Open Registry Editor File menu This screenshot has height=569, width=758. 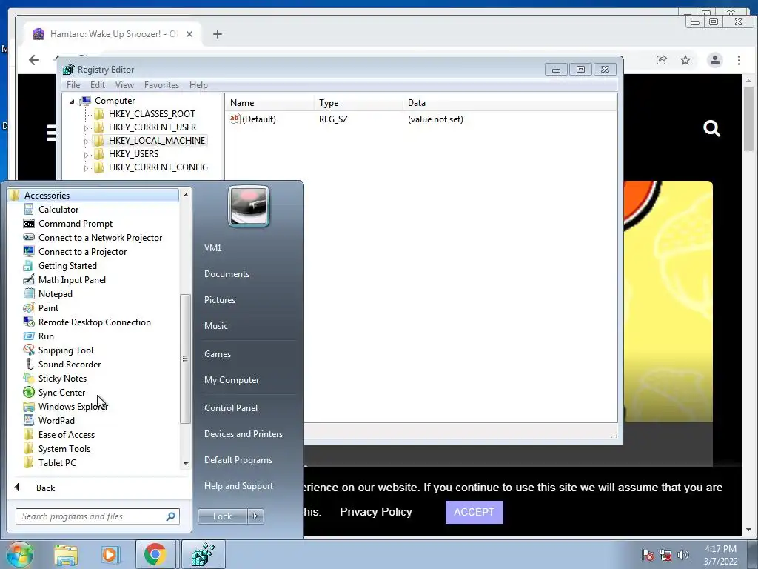coord(73,85)
